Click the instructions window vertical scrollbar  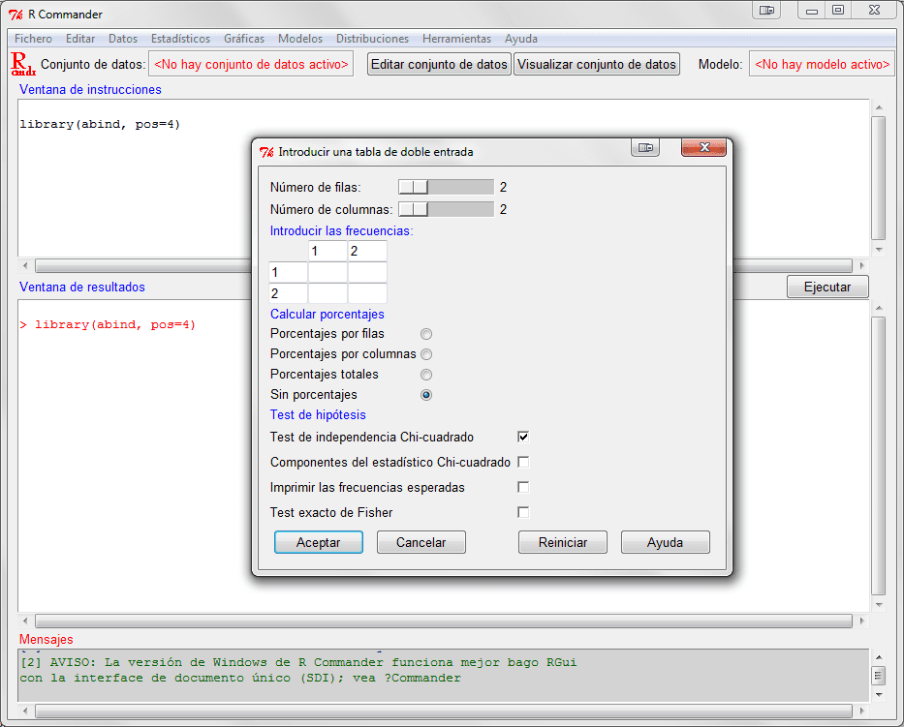click(878, 178)
